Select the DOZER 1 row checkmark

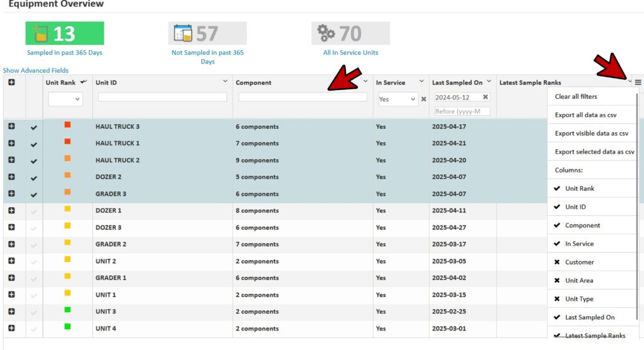coord(34,212)
